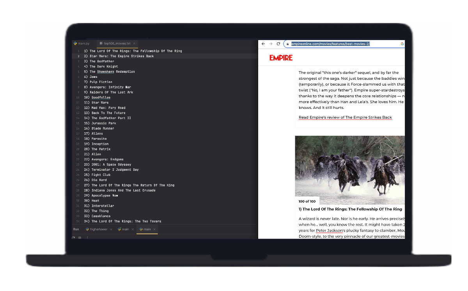Image resolution: width=468 pixels, height=291 pixels.
Task: Click line '33) Casablanca'
Action: (x=97, y=216)
